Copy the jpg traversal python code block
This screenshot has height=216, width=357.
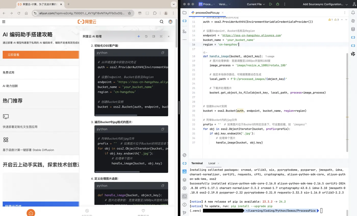[x=163, y=129]
